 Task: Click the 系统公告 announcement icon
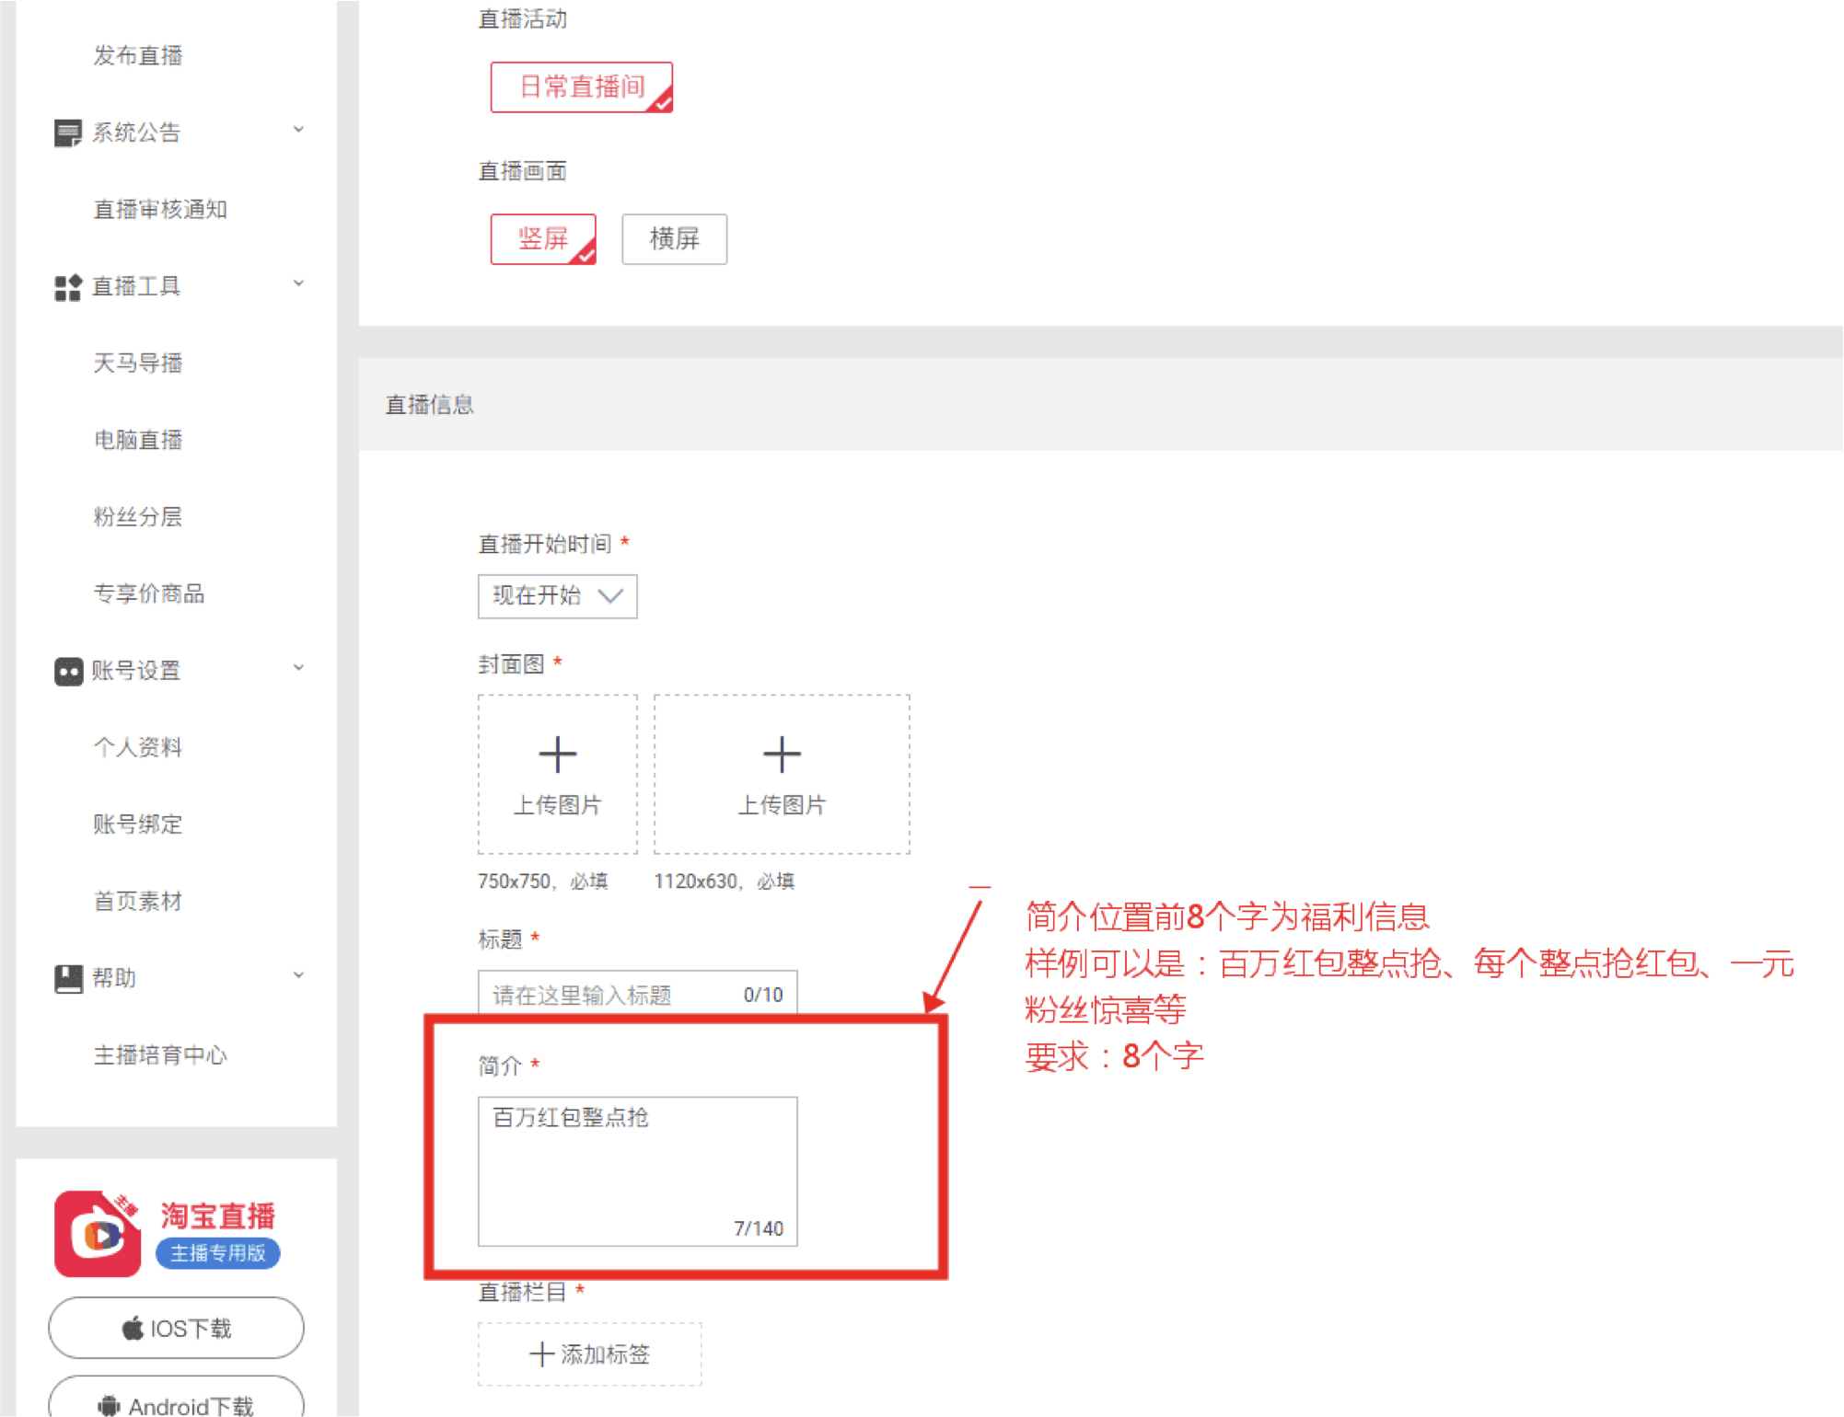click(x=67, y=133)
